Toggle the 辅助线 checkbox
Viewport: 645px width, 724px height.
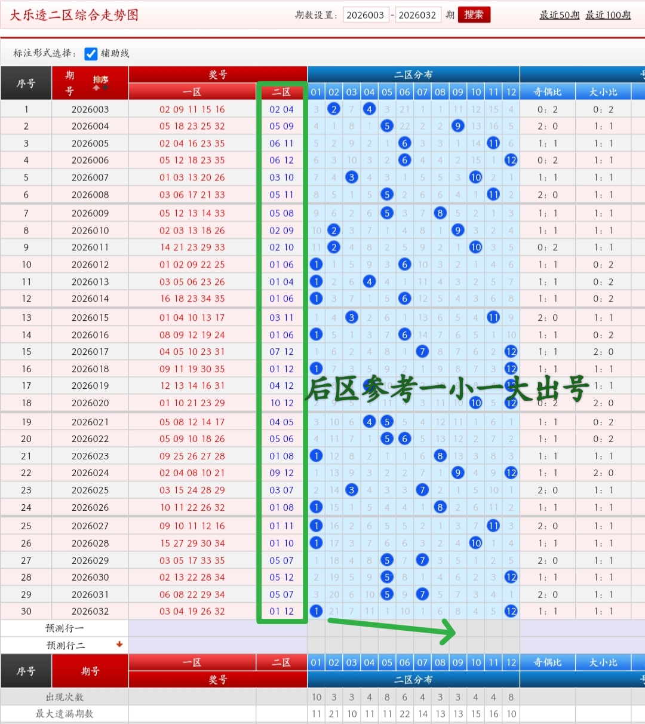point(91,54)
